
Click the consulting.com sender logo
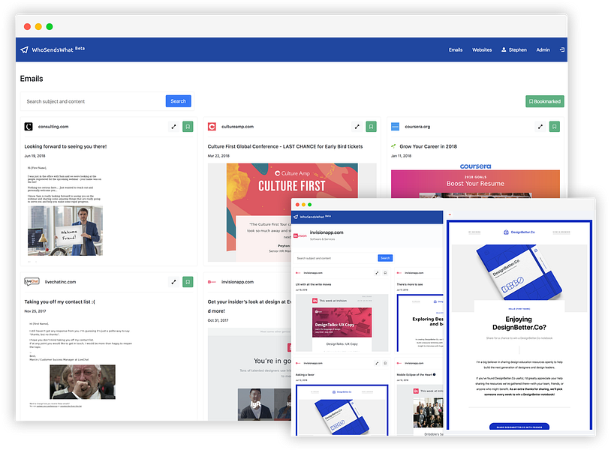29,127
